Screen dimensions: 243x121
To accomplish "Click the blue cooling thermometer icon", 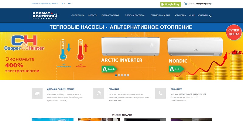I will coord(63,50).
